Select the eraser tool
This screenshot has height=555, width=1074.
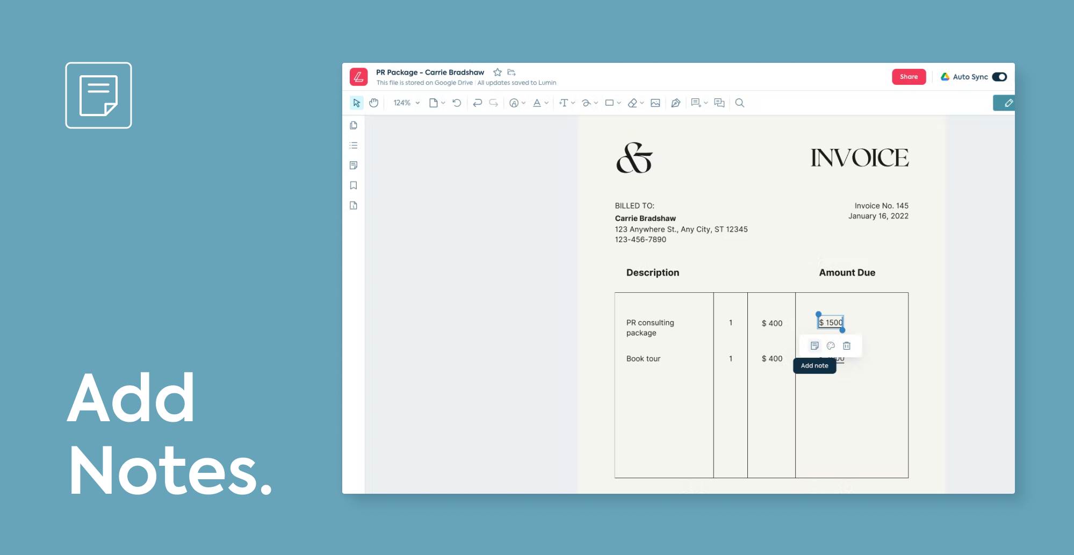click(x=632, y=103)
